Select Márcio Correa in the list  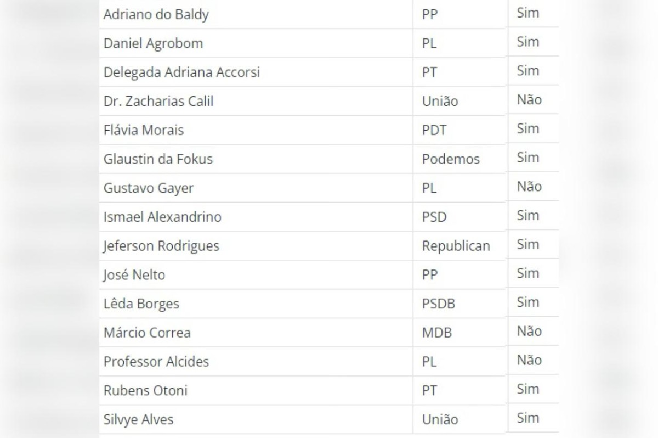[x=147, y=333]
